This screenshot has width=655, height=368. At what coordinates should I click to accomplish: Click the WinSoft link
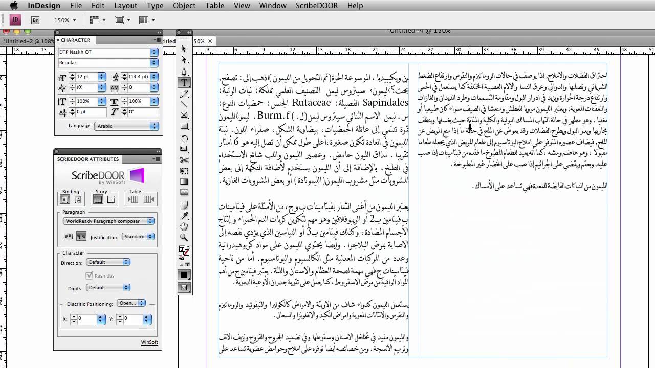point(149,342)
